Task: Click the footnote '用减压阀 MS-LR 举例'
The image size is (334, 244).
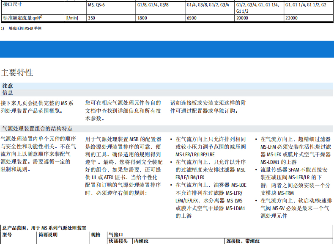Action: [25, 28]
